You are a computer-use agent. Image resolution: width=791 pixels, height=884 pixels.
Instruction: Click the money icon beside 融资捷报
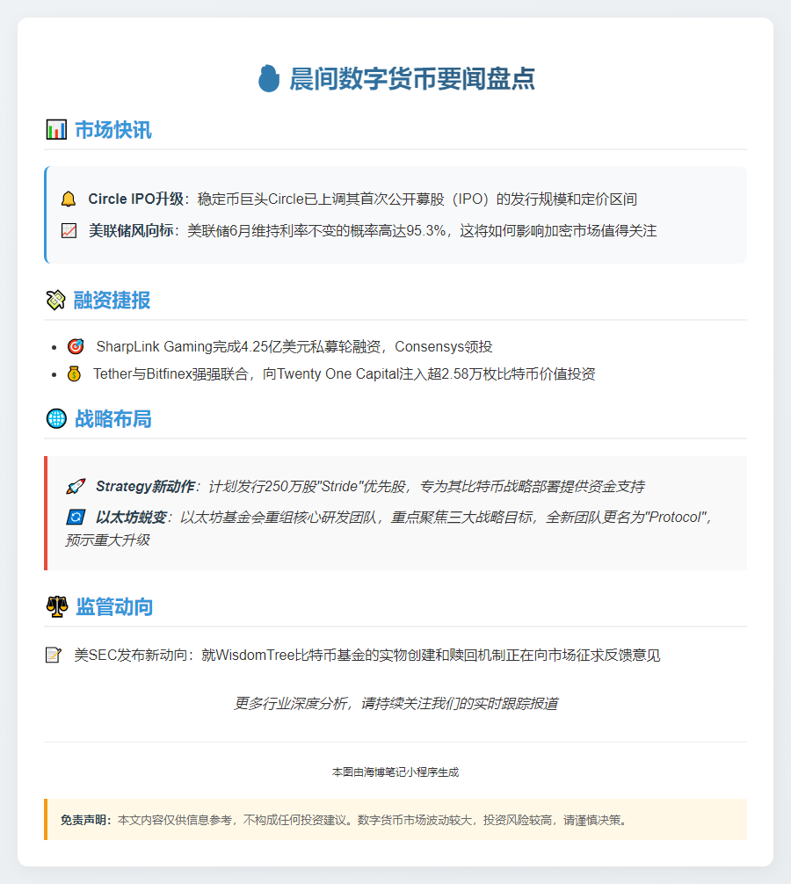click(x=56, y=300)
